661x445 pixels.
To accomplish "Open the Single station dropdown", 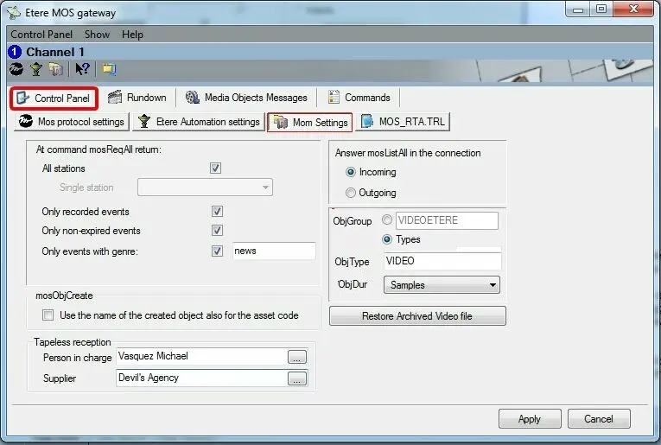I will click(x=265, y=187).
